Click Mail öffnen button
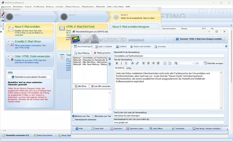 [156, 129]
